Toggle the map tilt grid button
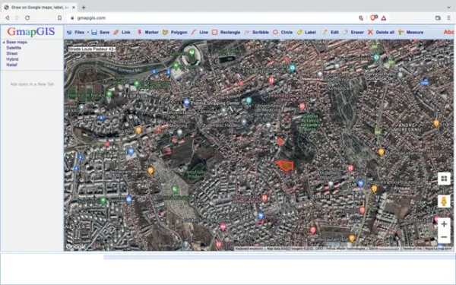 point(444,179)
